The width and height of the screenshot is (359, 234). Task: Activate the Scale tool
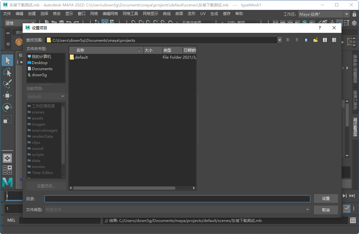(7, 119)
